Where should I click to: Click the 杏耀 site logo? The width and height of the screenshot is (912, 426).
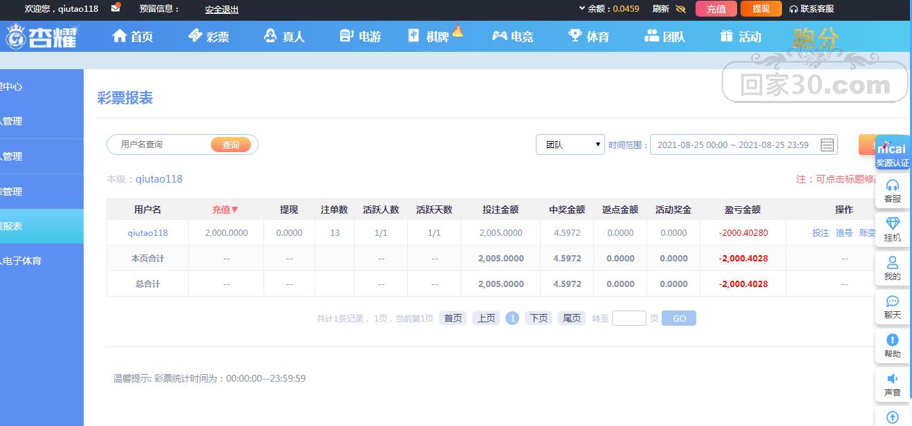pyautogui.click(x=41, y=37)
